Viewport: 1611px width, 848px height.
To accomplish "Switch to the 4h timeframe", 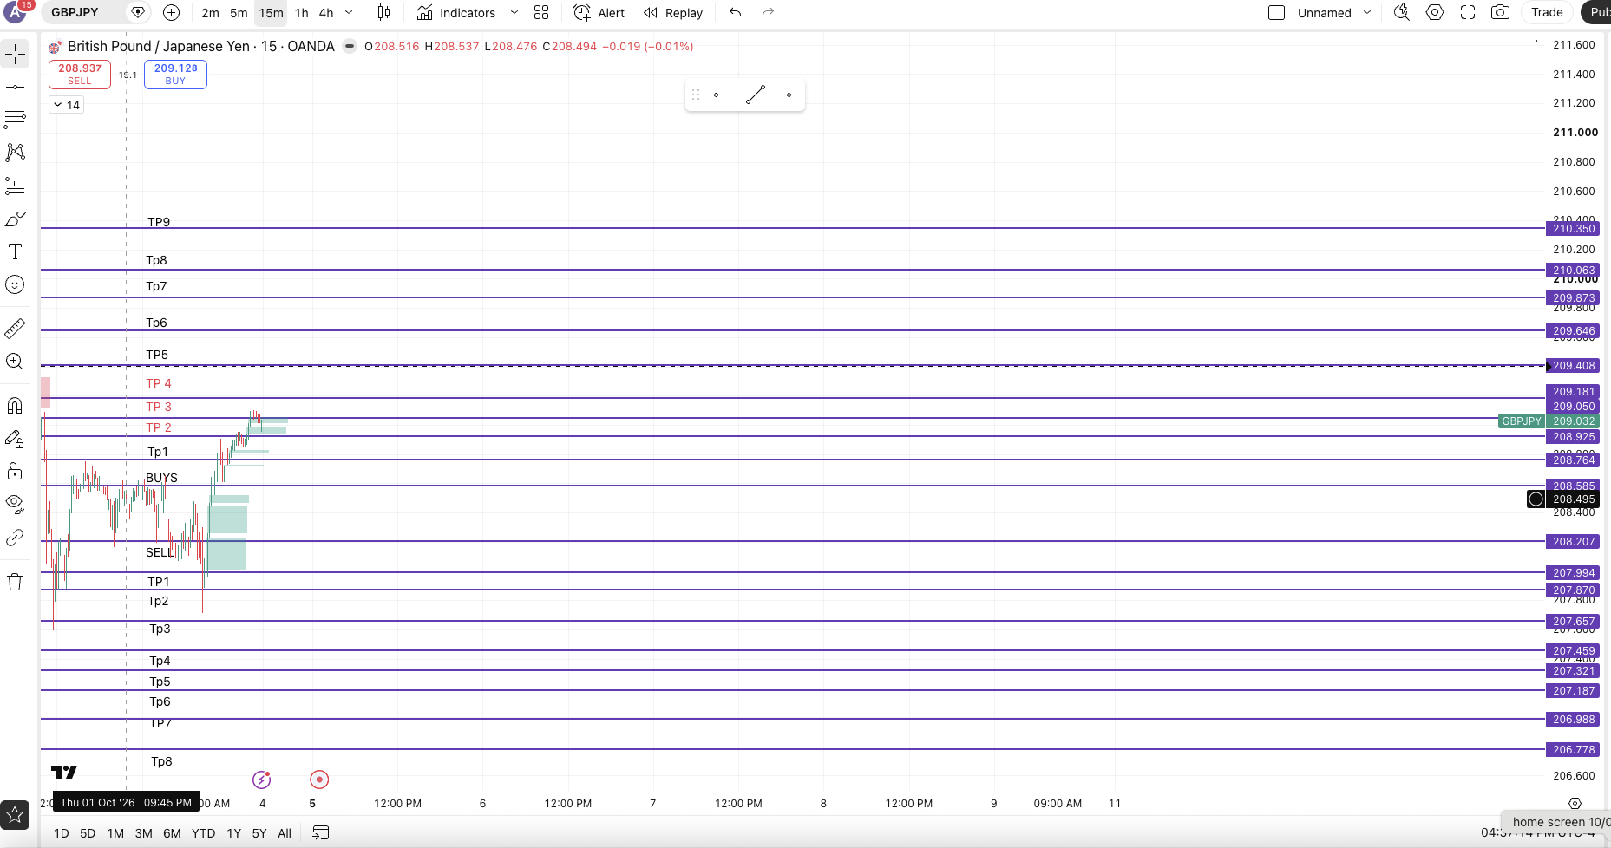I will (x=326, y=13).
